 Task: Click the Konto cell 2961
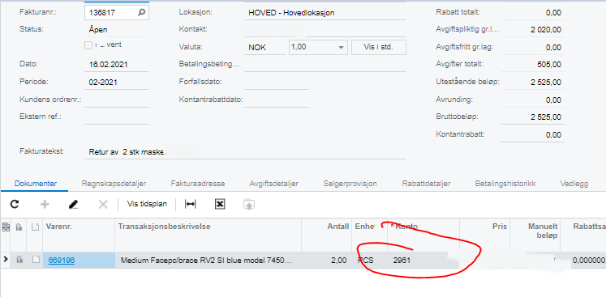[423, 261]
